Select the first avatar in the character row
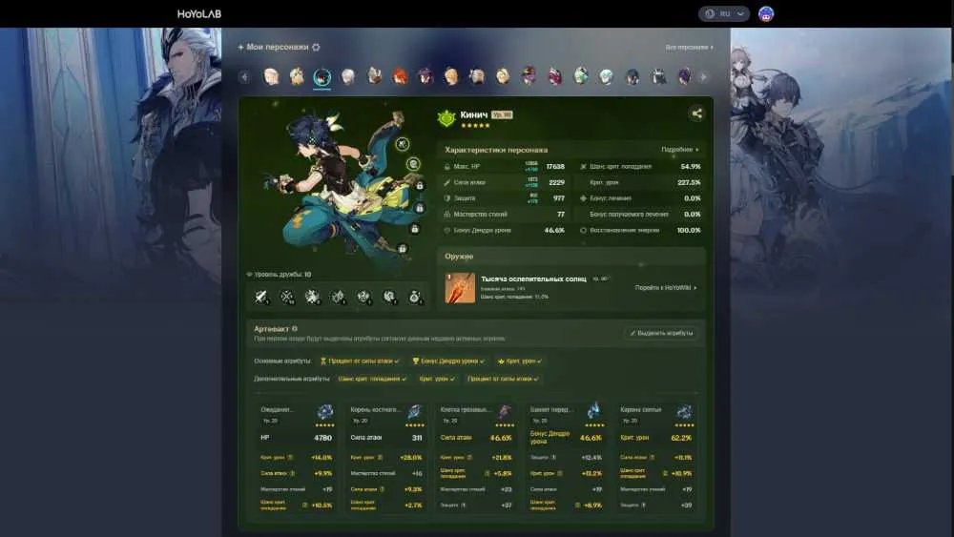This screenshot has width=954, height=537. [x=271, y=76]
